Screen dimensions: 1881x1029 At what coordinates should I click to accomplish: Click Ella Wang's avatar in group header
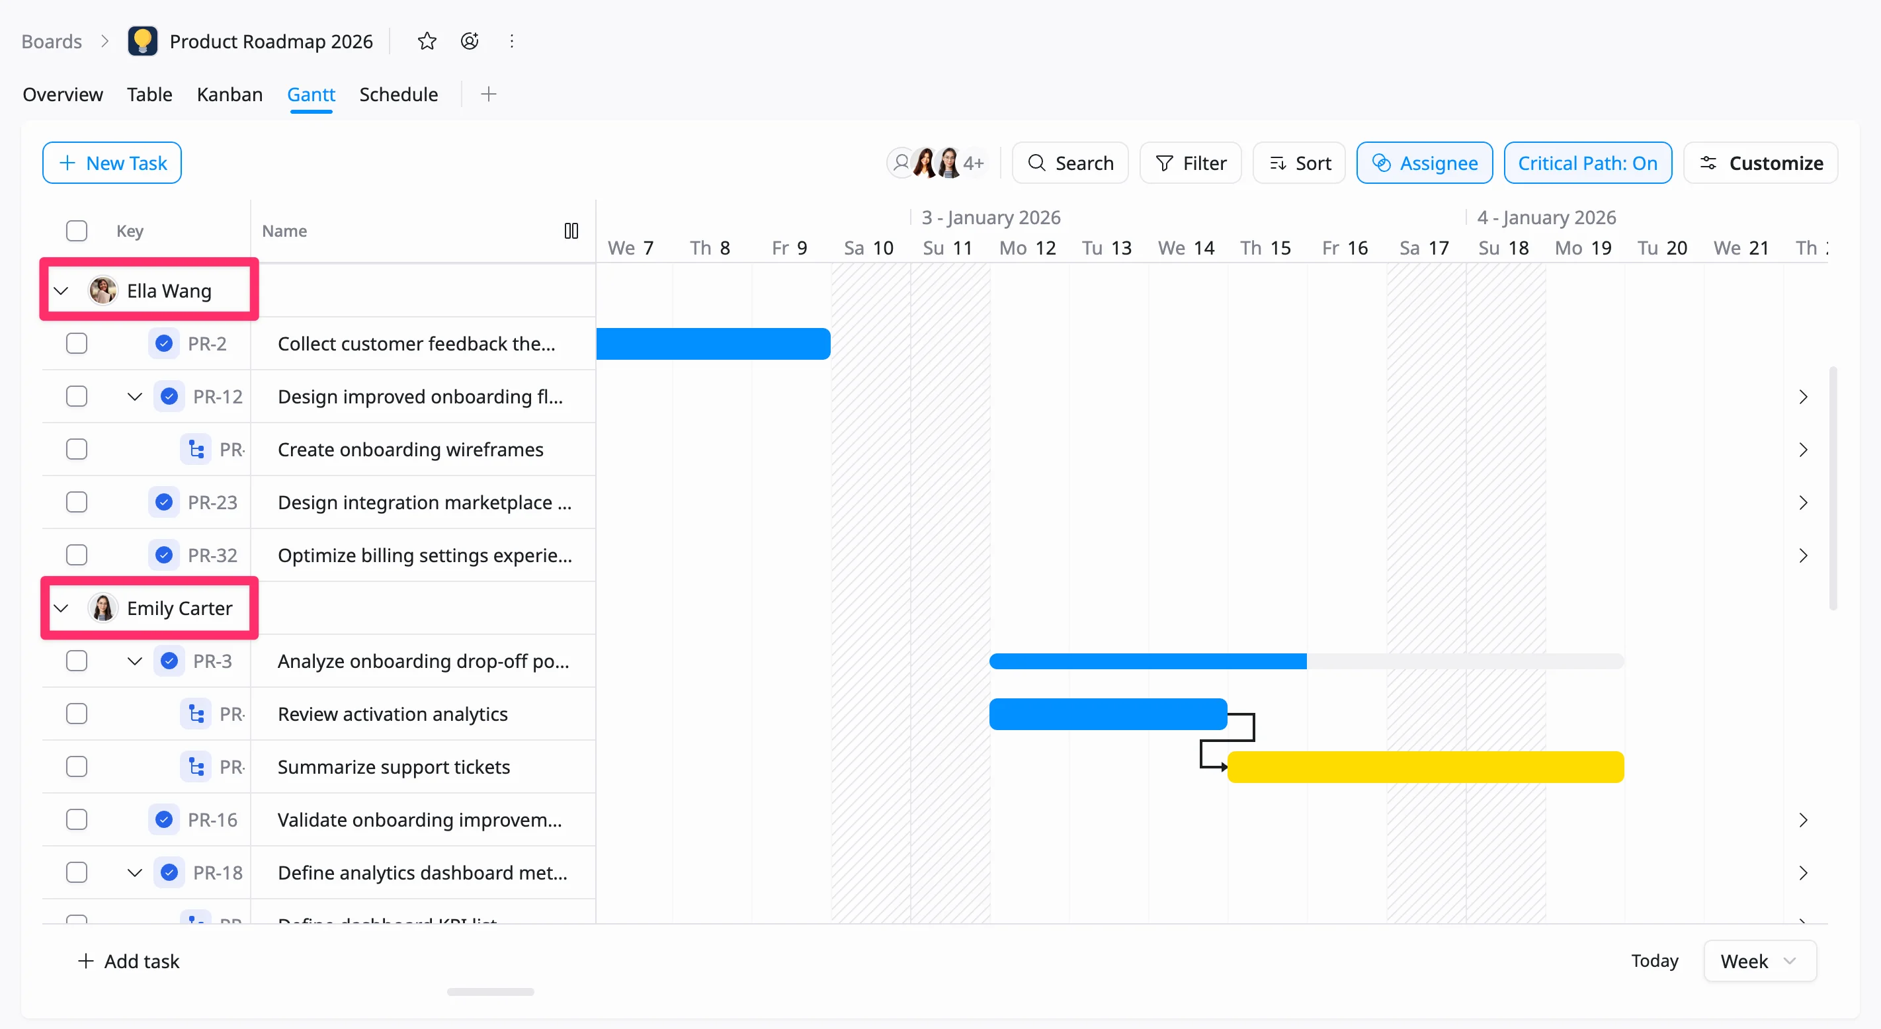(103, 291)
